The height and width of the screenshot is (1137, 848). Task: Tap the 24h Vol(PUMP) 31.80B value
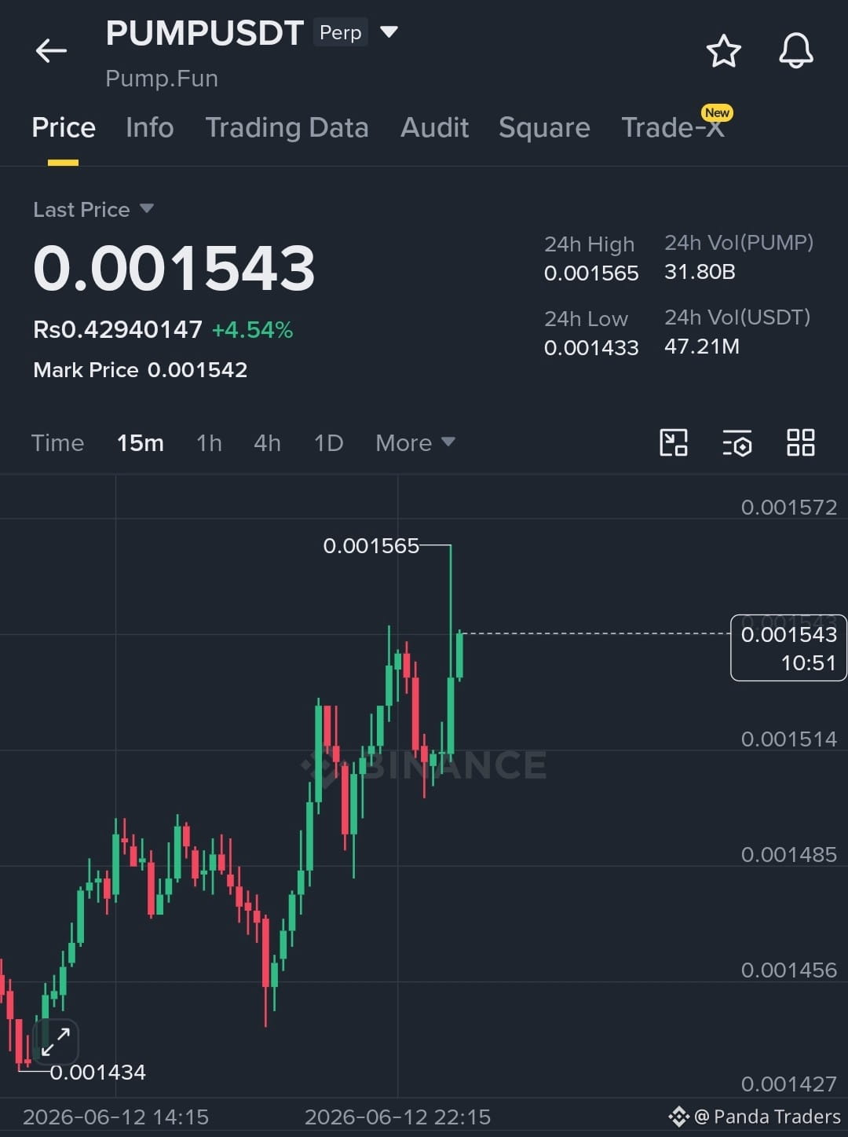click(x=700, y=271)
